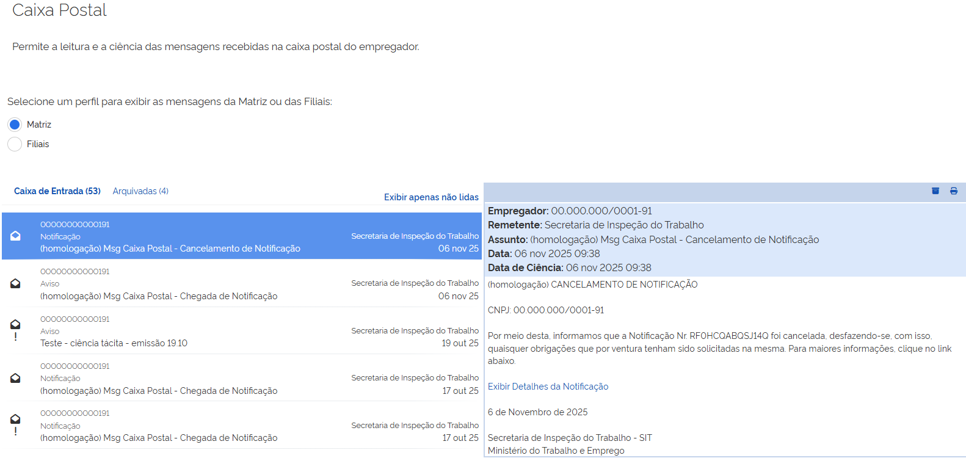The height and width of the screenshot is (469, 966).
Task: Click the Matriz label text
Action: [39, 125]
